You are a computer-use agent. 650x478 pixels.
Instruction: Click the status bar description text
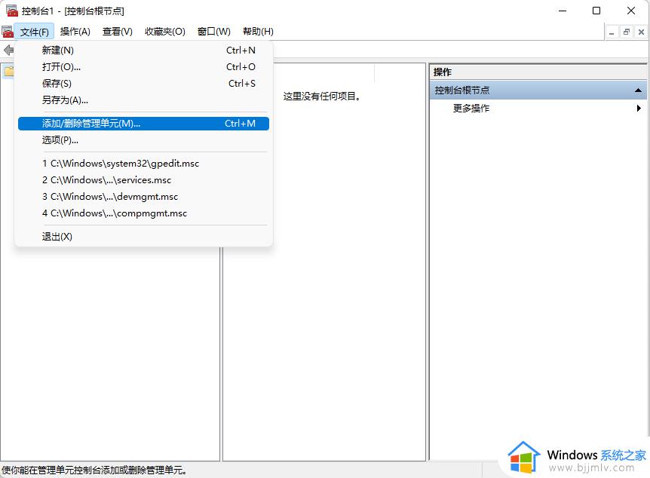94,470
